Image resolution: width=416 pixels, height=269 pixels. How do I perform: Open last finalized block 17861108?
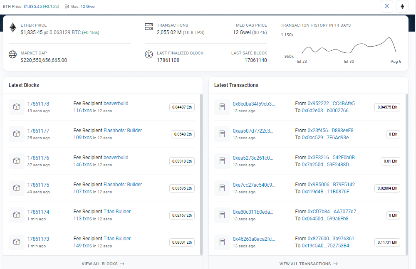click(168, 60)
